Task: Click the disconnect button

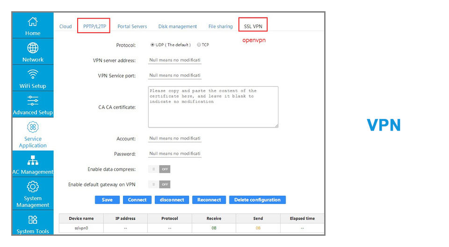Action: [172, 200]
